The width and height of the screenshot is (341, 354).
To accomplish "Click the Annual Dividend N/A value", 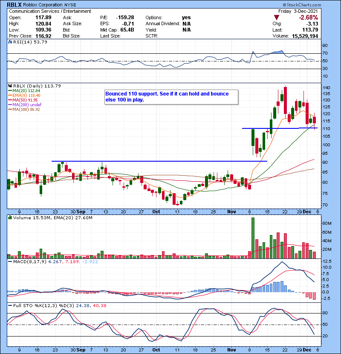I will tap(187, 24).
